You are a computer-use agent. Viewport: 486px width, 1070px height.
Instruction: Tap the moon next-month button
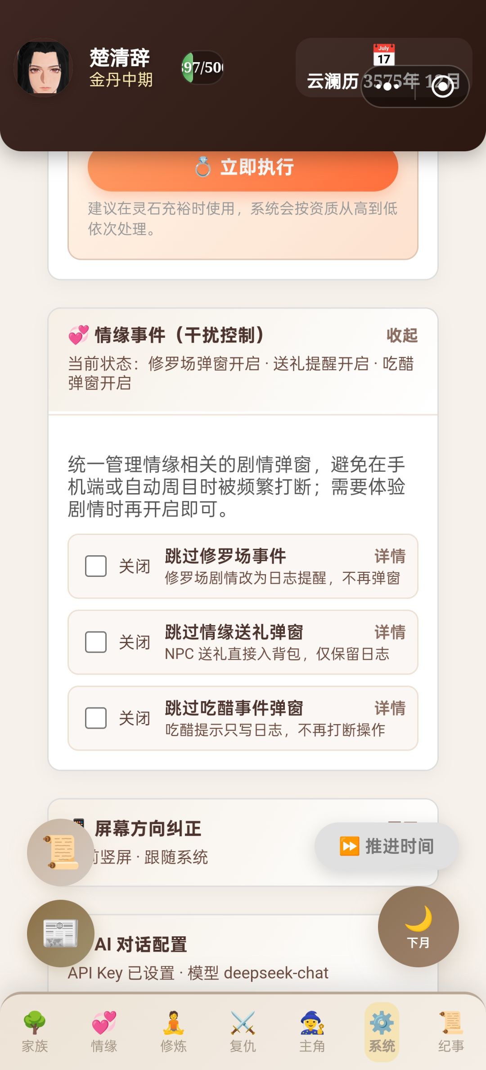click(418, 927)
